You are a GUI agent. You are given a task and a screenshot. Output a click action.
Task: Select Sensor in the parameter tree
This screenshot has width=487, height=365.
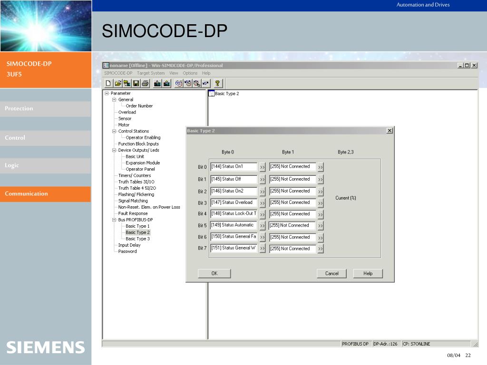(x=125, y=118)
